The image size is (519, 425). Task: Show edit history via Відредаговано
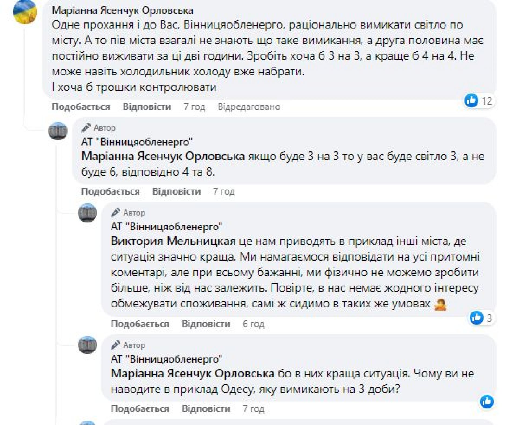(x=249, y=107)
